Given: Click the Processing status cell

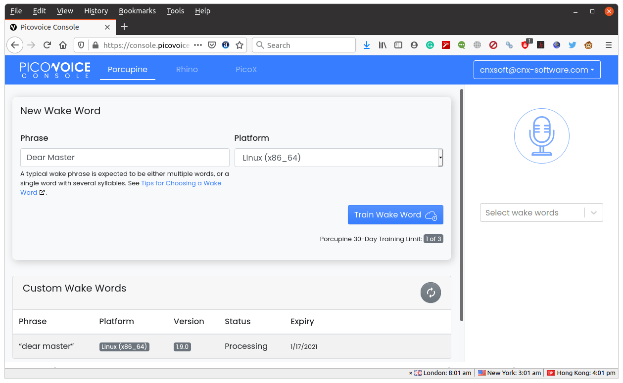Looking at the screenshot, I should (246, 346).
